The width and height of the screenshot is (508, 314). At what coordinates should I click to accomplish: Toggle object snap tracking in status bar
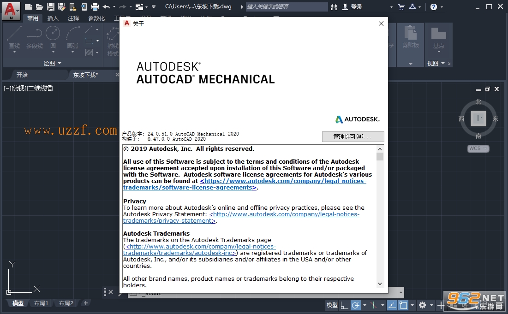coord(392,305)
